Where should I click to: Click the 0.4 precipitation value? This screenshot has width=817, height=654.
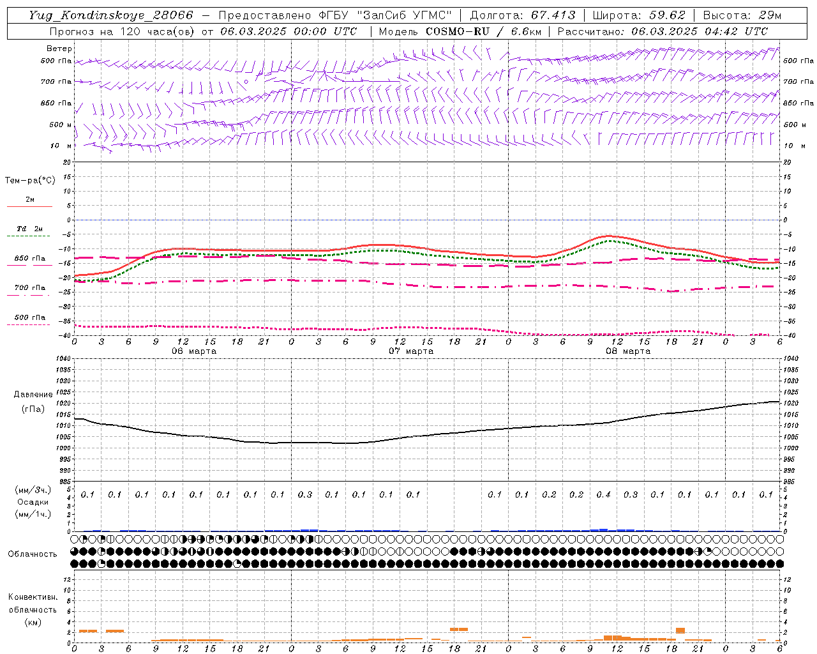pos(603,494)
